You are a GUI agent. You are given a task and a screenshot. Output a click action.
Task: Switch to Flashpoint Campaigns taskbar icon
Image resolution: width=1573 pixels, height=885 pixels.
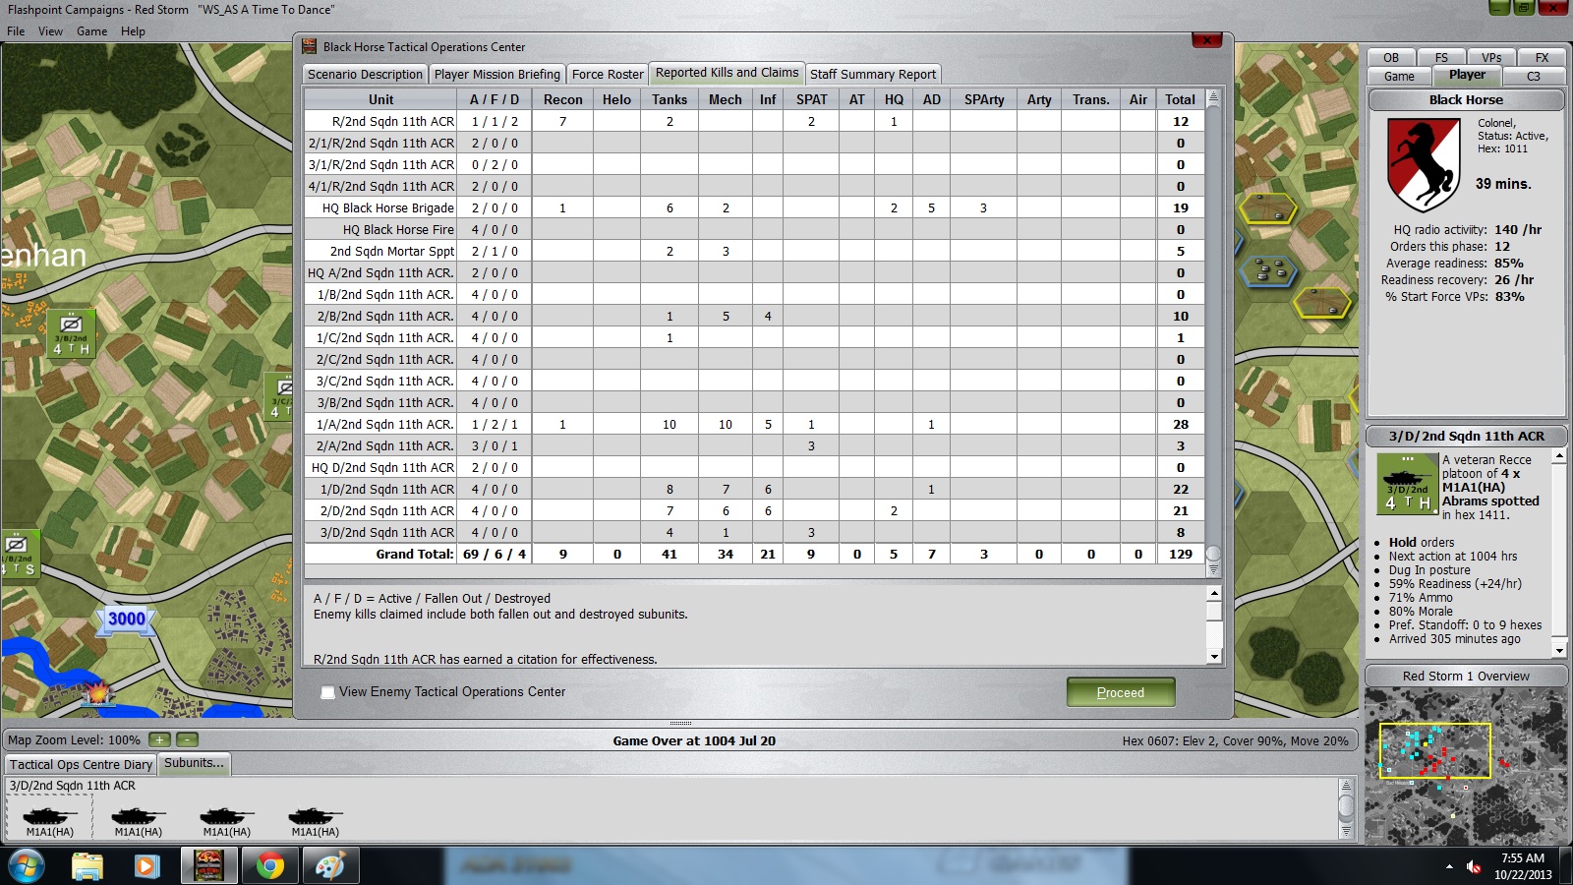[x=208, y=866]
